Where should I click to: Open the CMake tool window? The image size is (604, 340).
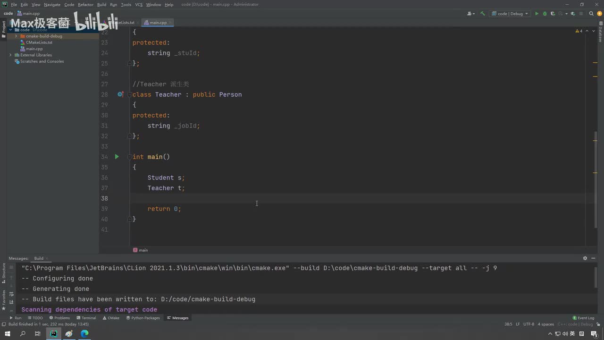(x=111, y=318)
